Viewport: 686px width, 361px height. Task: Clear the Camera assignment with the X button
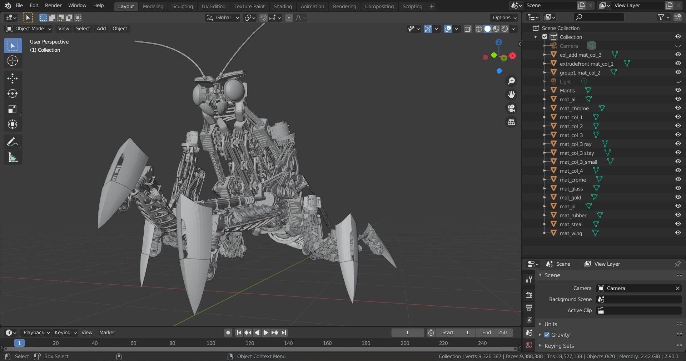677,288
